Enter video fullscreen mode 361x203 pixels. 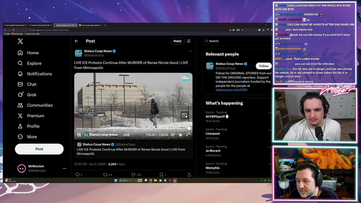tap(188, 135)
